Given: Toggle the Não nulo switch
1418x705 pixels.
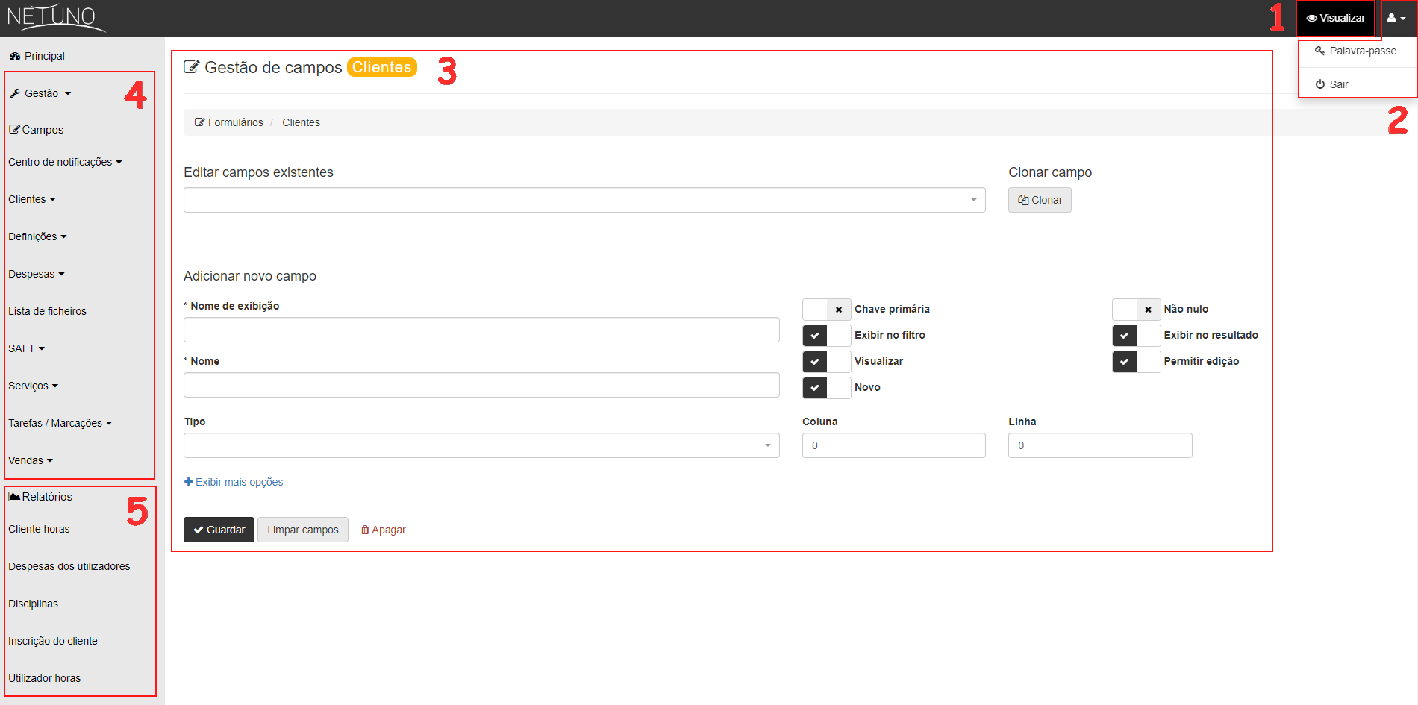Looking at the screenshot, I should point(1136,309).
